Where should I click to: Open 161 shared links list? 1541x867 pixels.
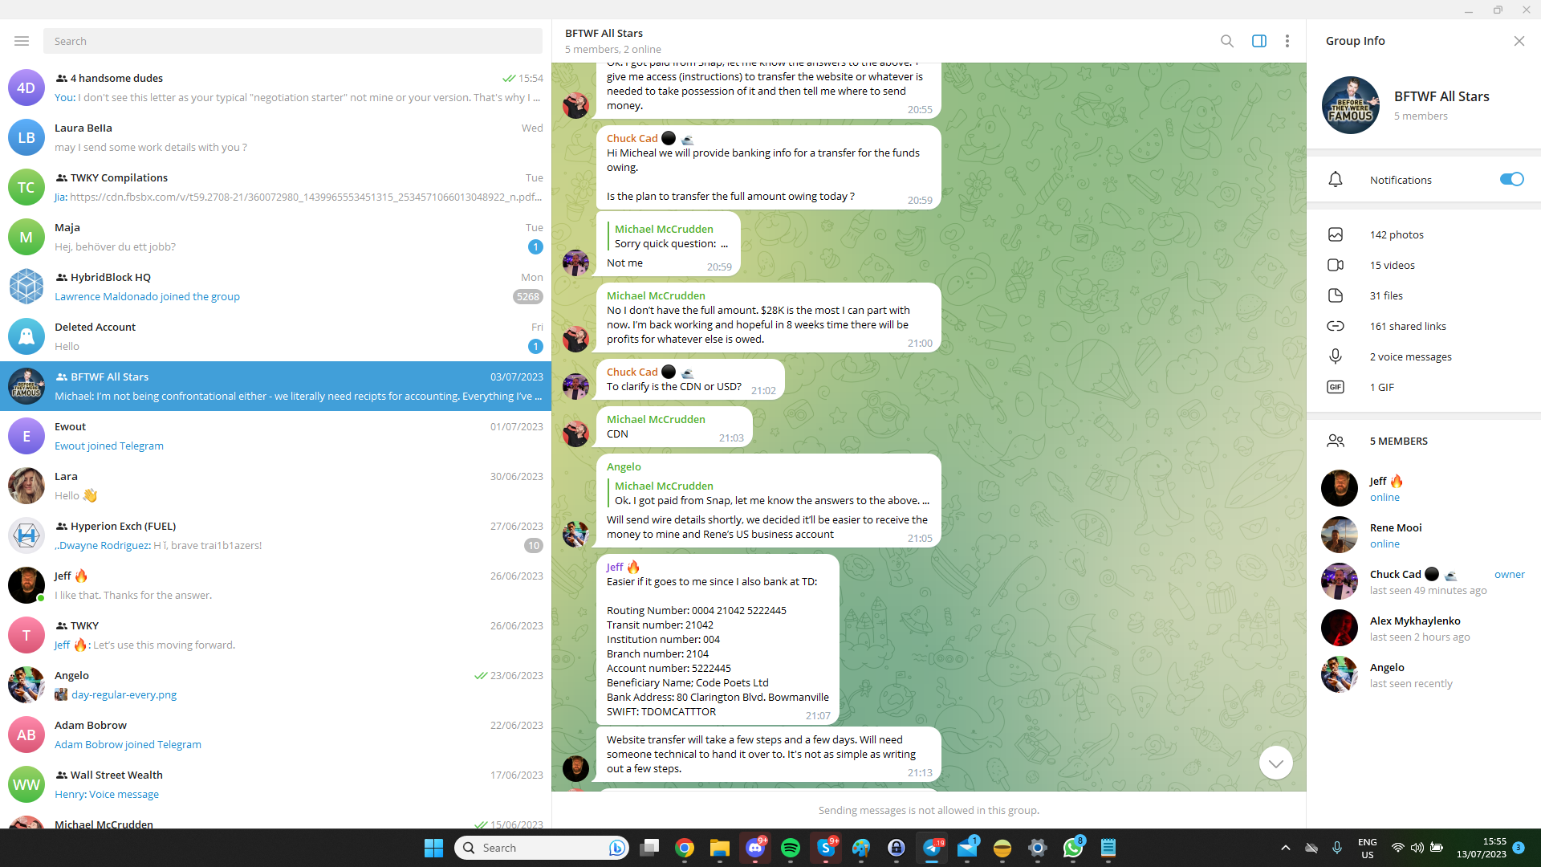[1407, 327]
